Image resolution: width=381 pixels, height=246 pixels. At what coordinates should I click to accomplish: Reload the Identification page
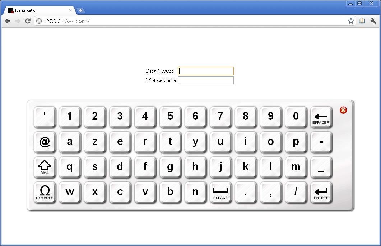coord(28,21)
